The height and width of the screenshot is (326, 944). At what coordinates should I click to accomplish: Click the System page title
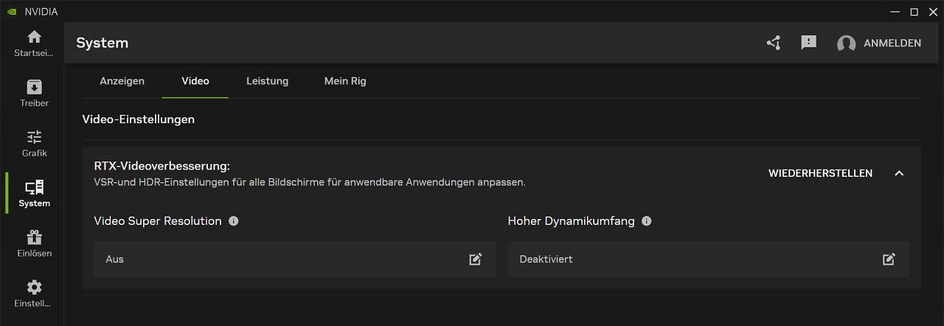(x=103, y=43)
